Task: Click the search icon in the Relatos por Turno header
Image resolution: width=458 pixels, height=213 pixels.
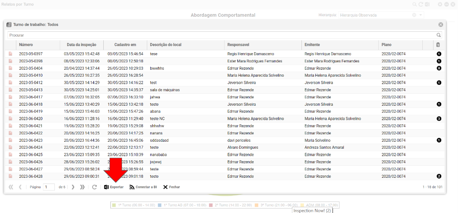Action: click(414, 4)
